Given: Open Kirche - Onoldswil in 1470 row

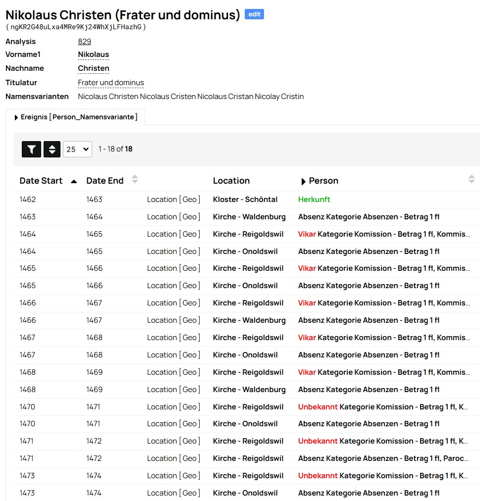Looking at the screenshot, I should point(245,424).
